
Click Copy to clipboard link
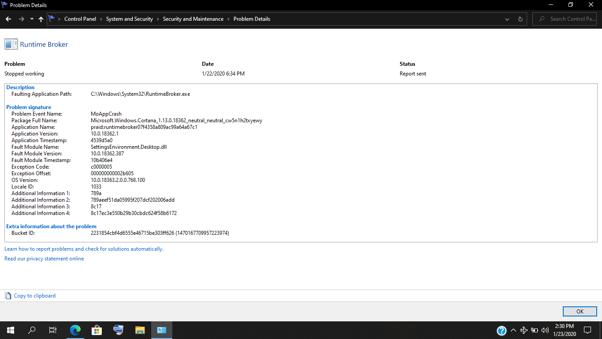35,296
